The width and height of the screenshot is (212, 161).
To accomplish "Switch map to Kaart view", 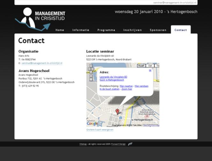I will [141, 66].
